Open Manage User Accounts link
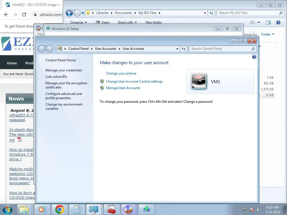This screenshot has height=215, width=287. coord(123,88)
